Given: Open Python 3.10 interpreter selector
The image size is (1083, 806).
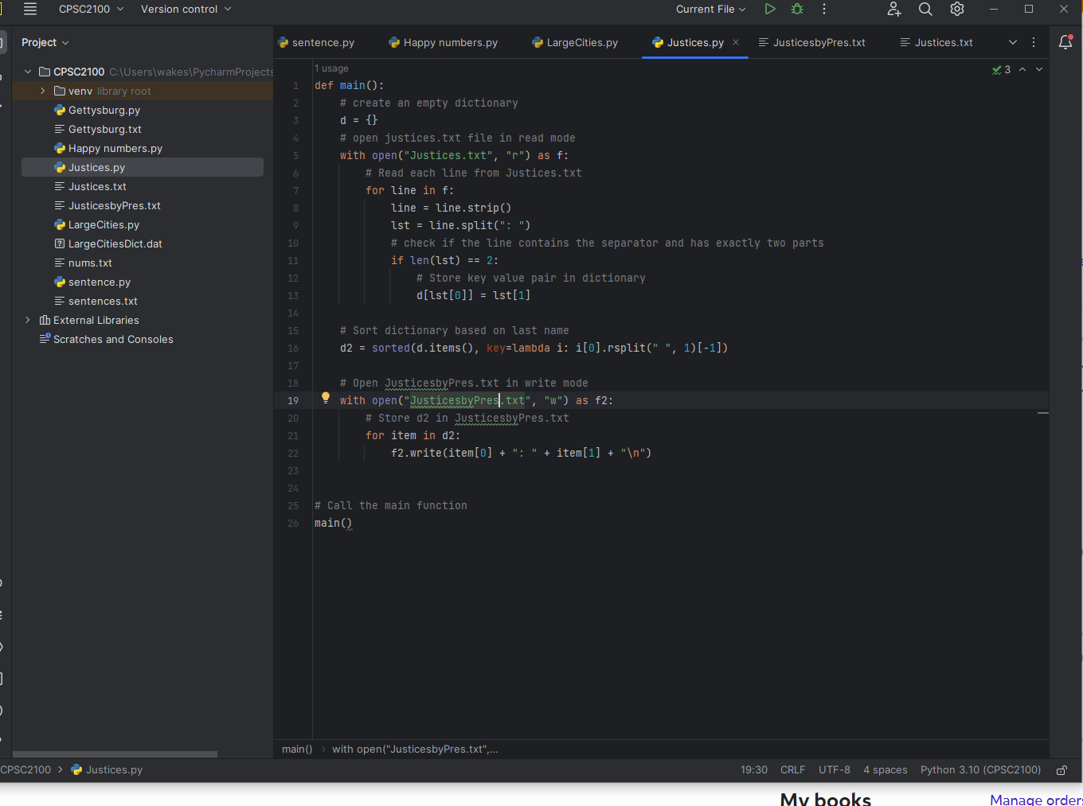Looking at the screenshot, I should tap(980, 769).
